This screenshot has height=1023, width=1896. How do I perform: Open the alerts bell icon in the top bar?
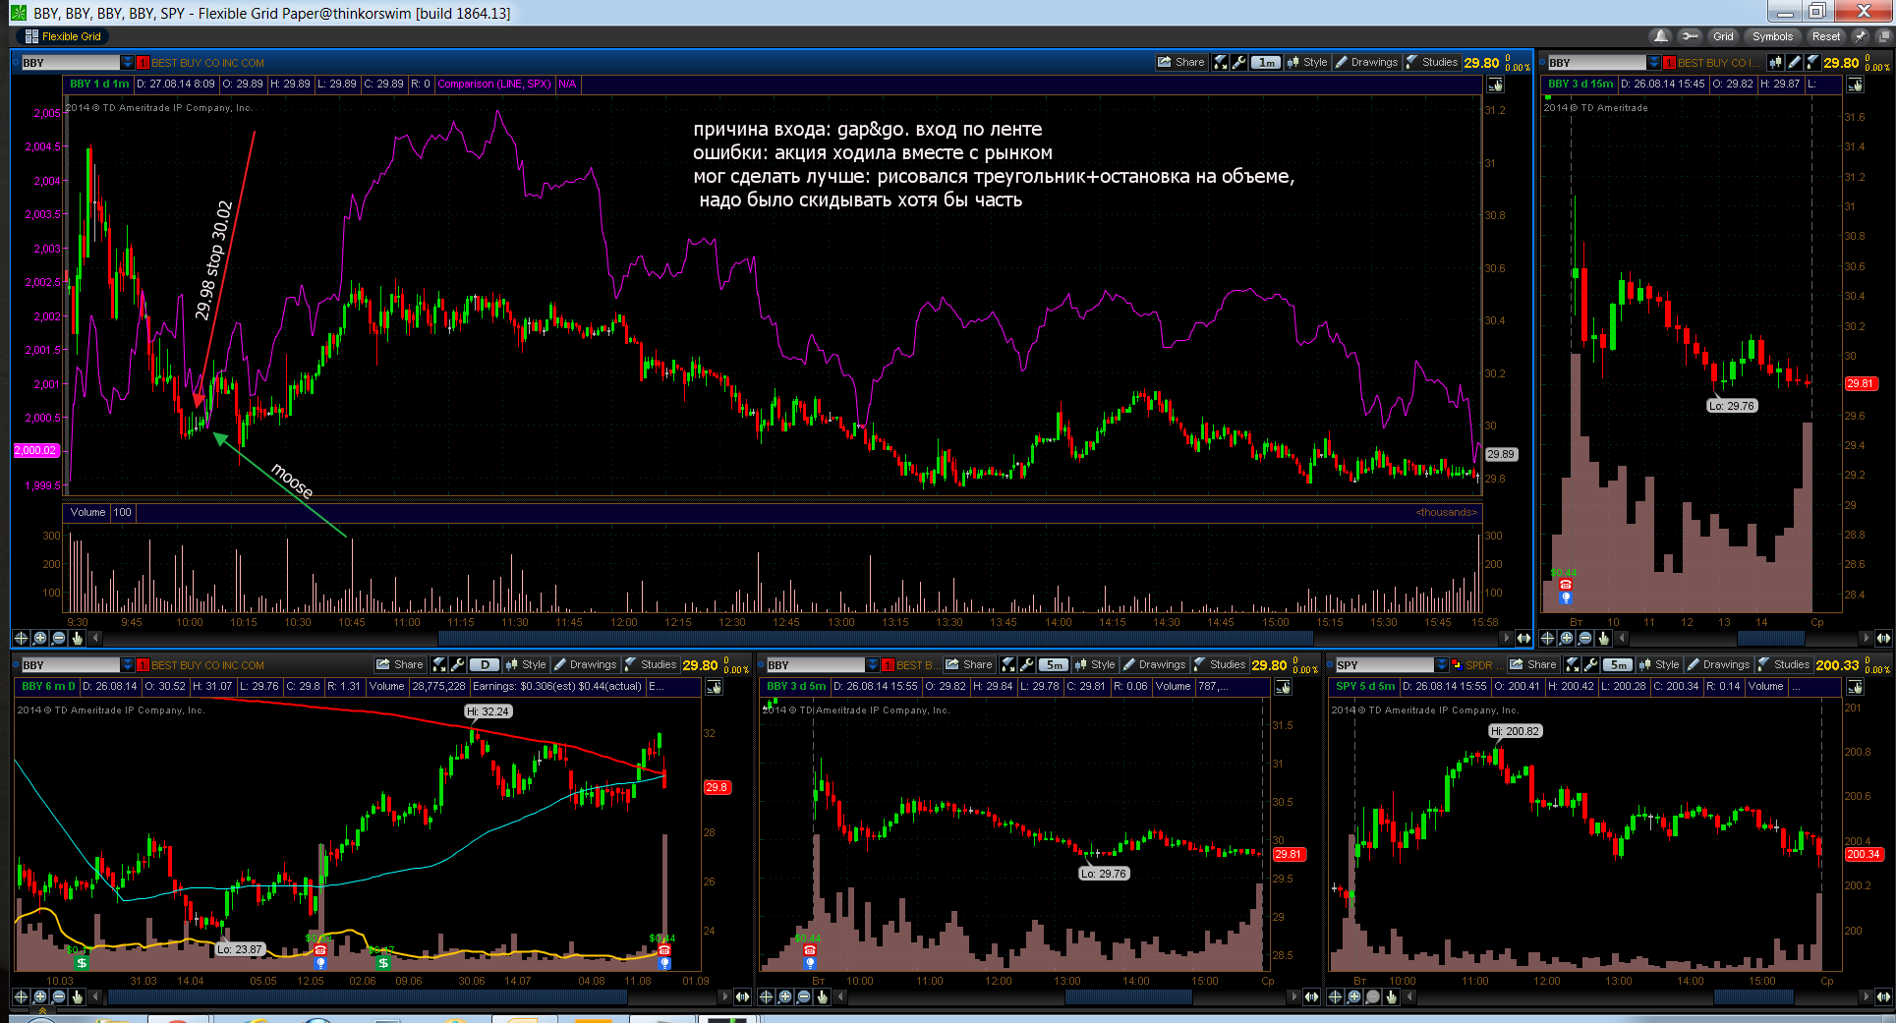pyautogui.click(x=1661, y=36)
